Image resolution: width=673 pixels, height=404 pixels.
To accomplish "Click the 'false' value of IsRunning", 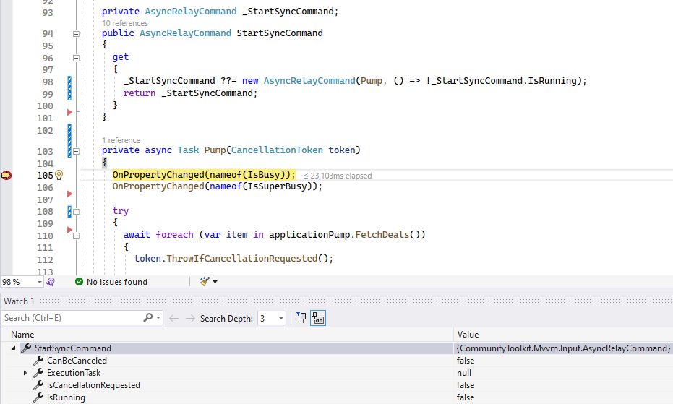I will pos(466,397).
